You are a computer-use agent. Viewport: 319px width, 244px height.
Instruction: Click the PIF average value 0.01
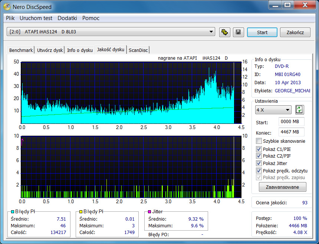[x=130, y=219]
